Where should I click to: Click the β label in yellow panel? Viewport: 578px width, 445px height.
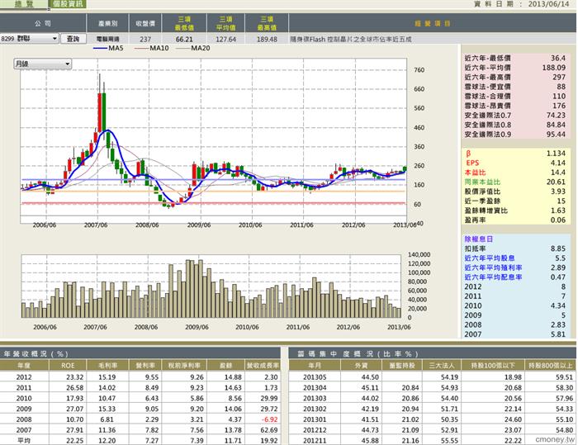coord(468,154)
